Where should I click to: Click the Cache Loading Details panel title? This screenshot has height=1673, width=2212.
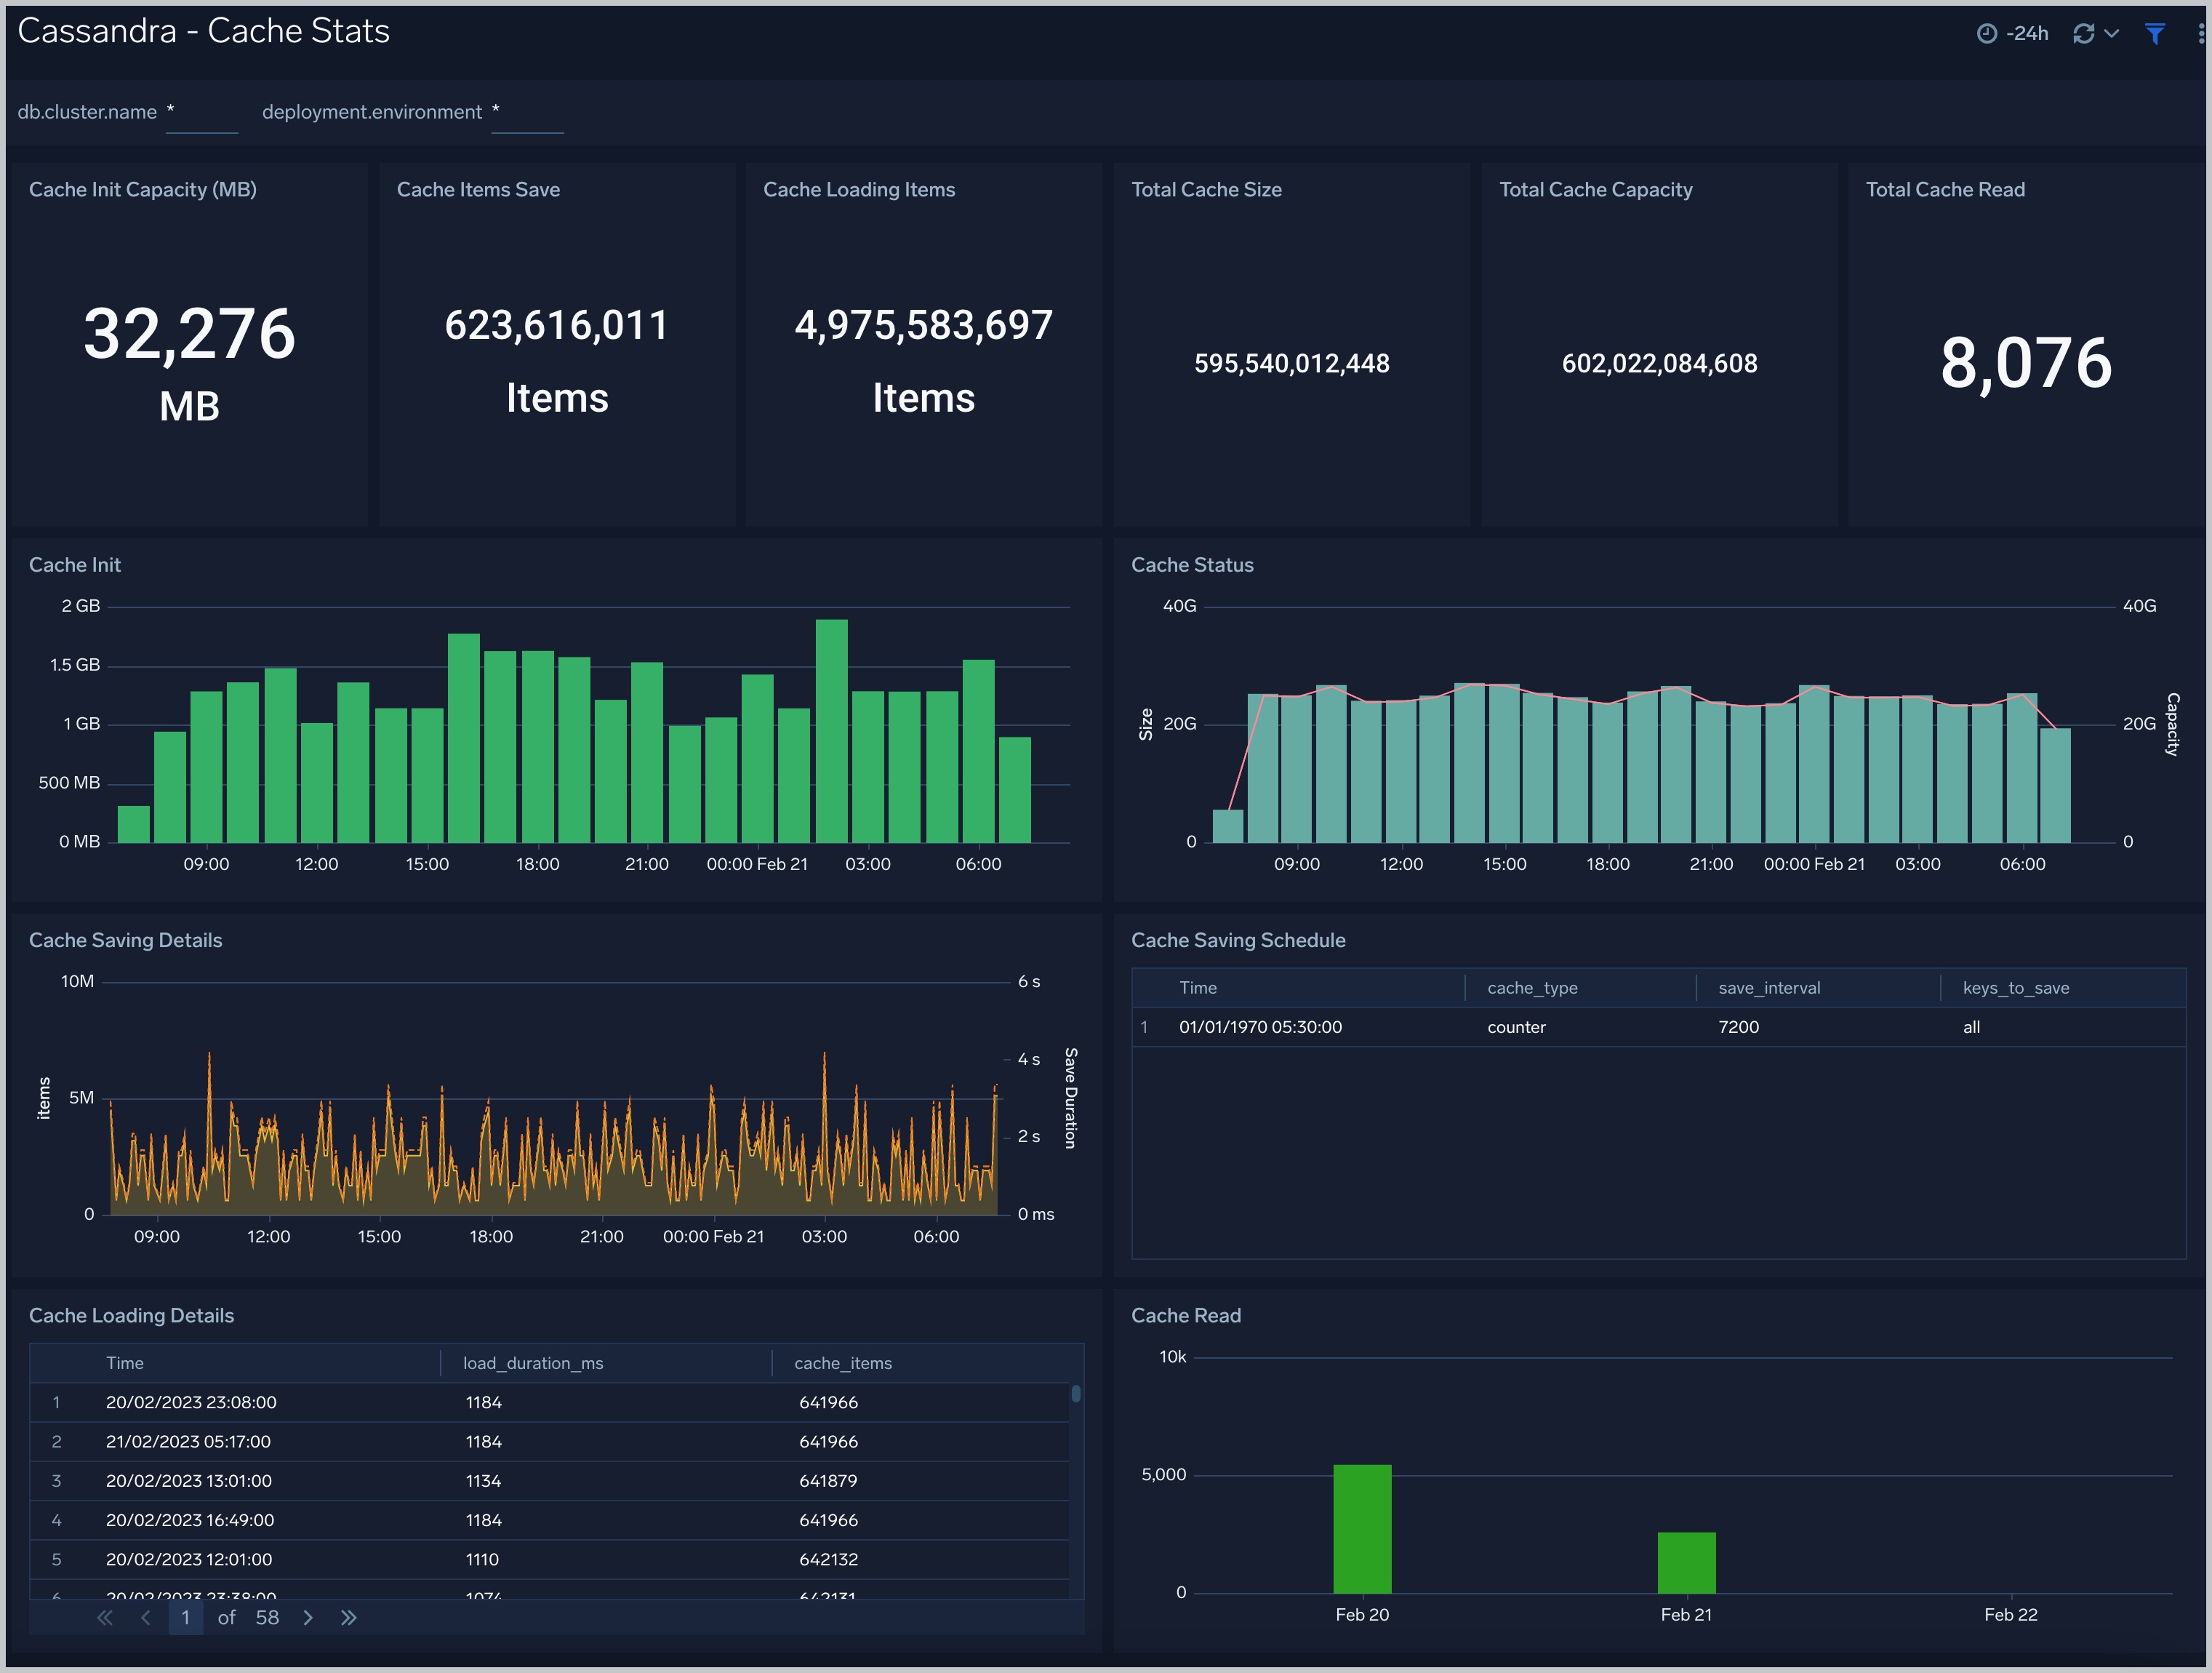pos(131,1316)
